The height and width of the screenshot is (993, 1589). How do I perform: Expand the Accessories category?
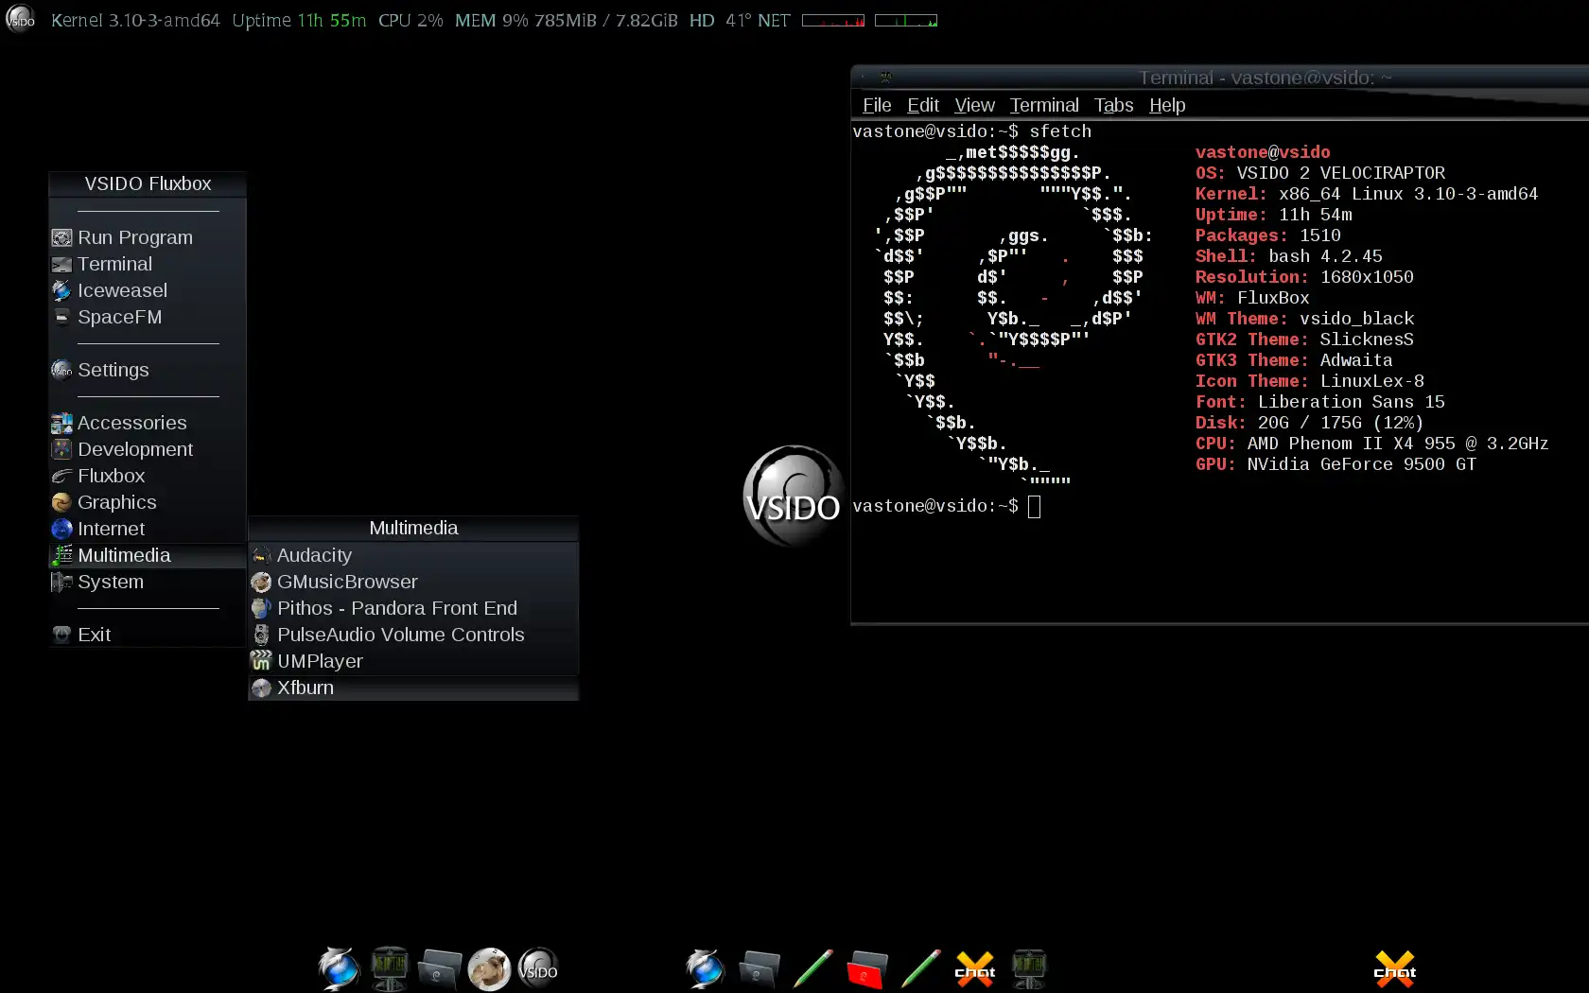(148, 423)
